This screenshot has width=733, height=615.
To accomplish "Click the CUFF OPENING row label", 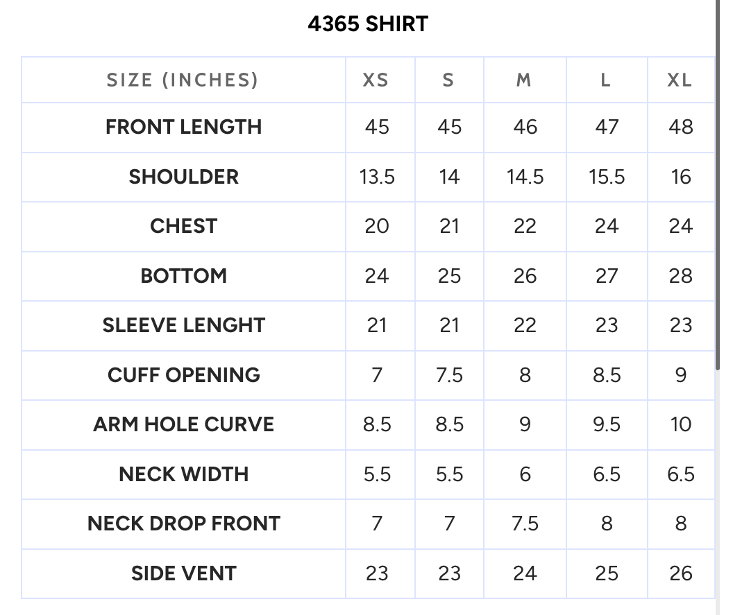I will 184,375.
